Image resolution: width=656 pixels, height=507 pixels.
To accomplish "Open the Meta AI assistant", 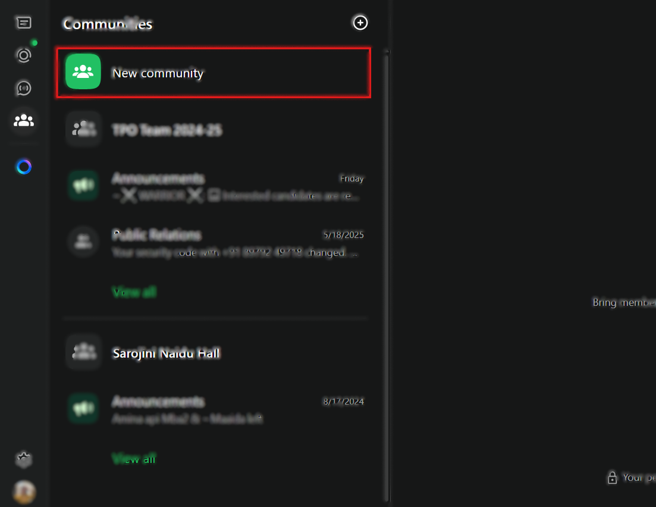I will 23,167.
